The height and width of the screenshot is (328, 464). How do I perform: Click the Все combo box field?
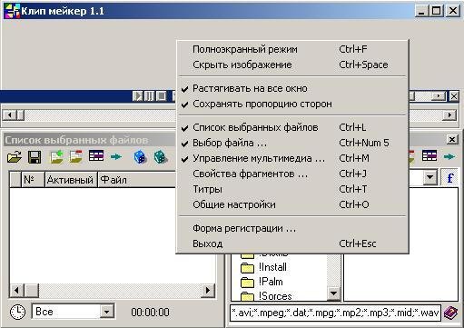coord(73,312)
